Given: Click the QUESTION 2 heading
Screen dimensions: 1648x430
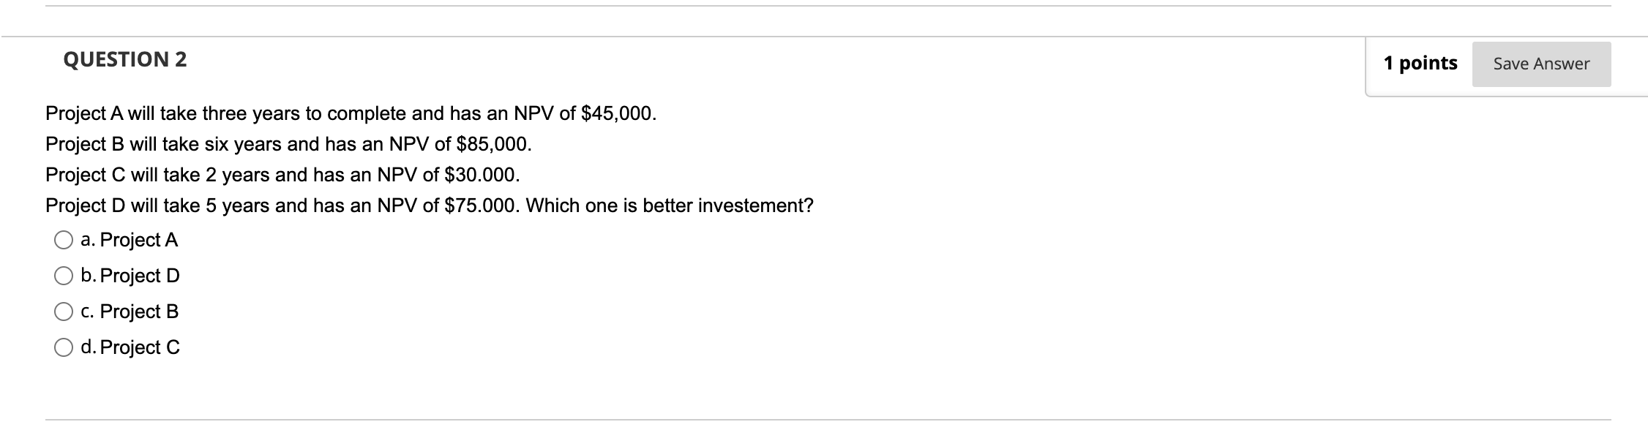Looking at the screenshot, I should [124, 59].
